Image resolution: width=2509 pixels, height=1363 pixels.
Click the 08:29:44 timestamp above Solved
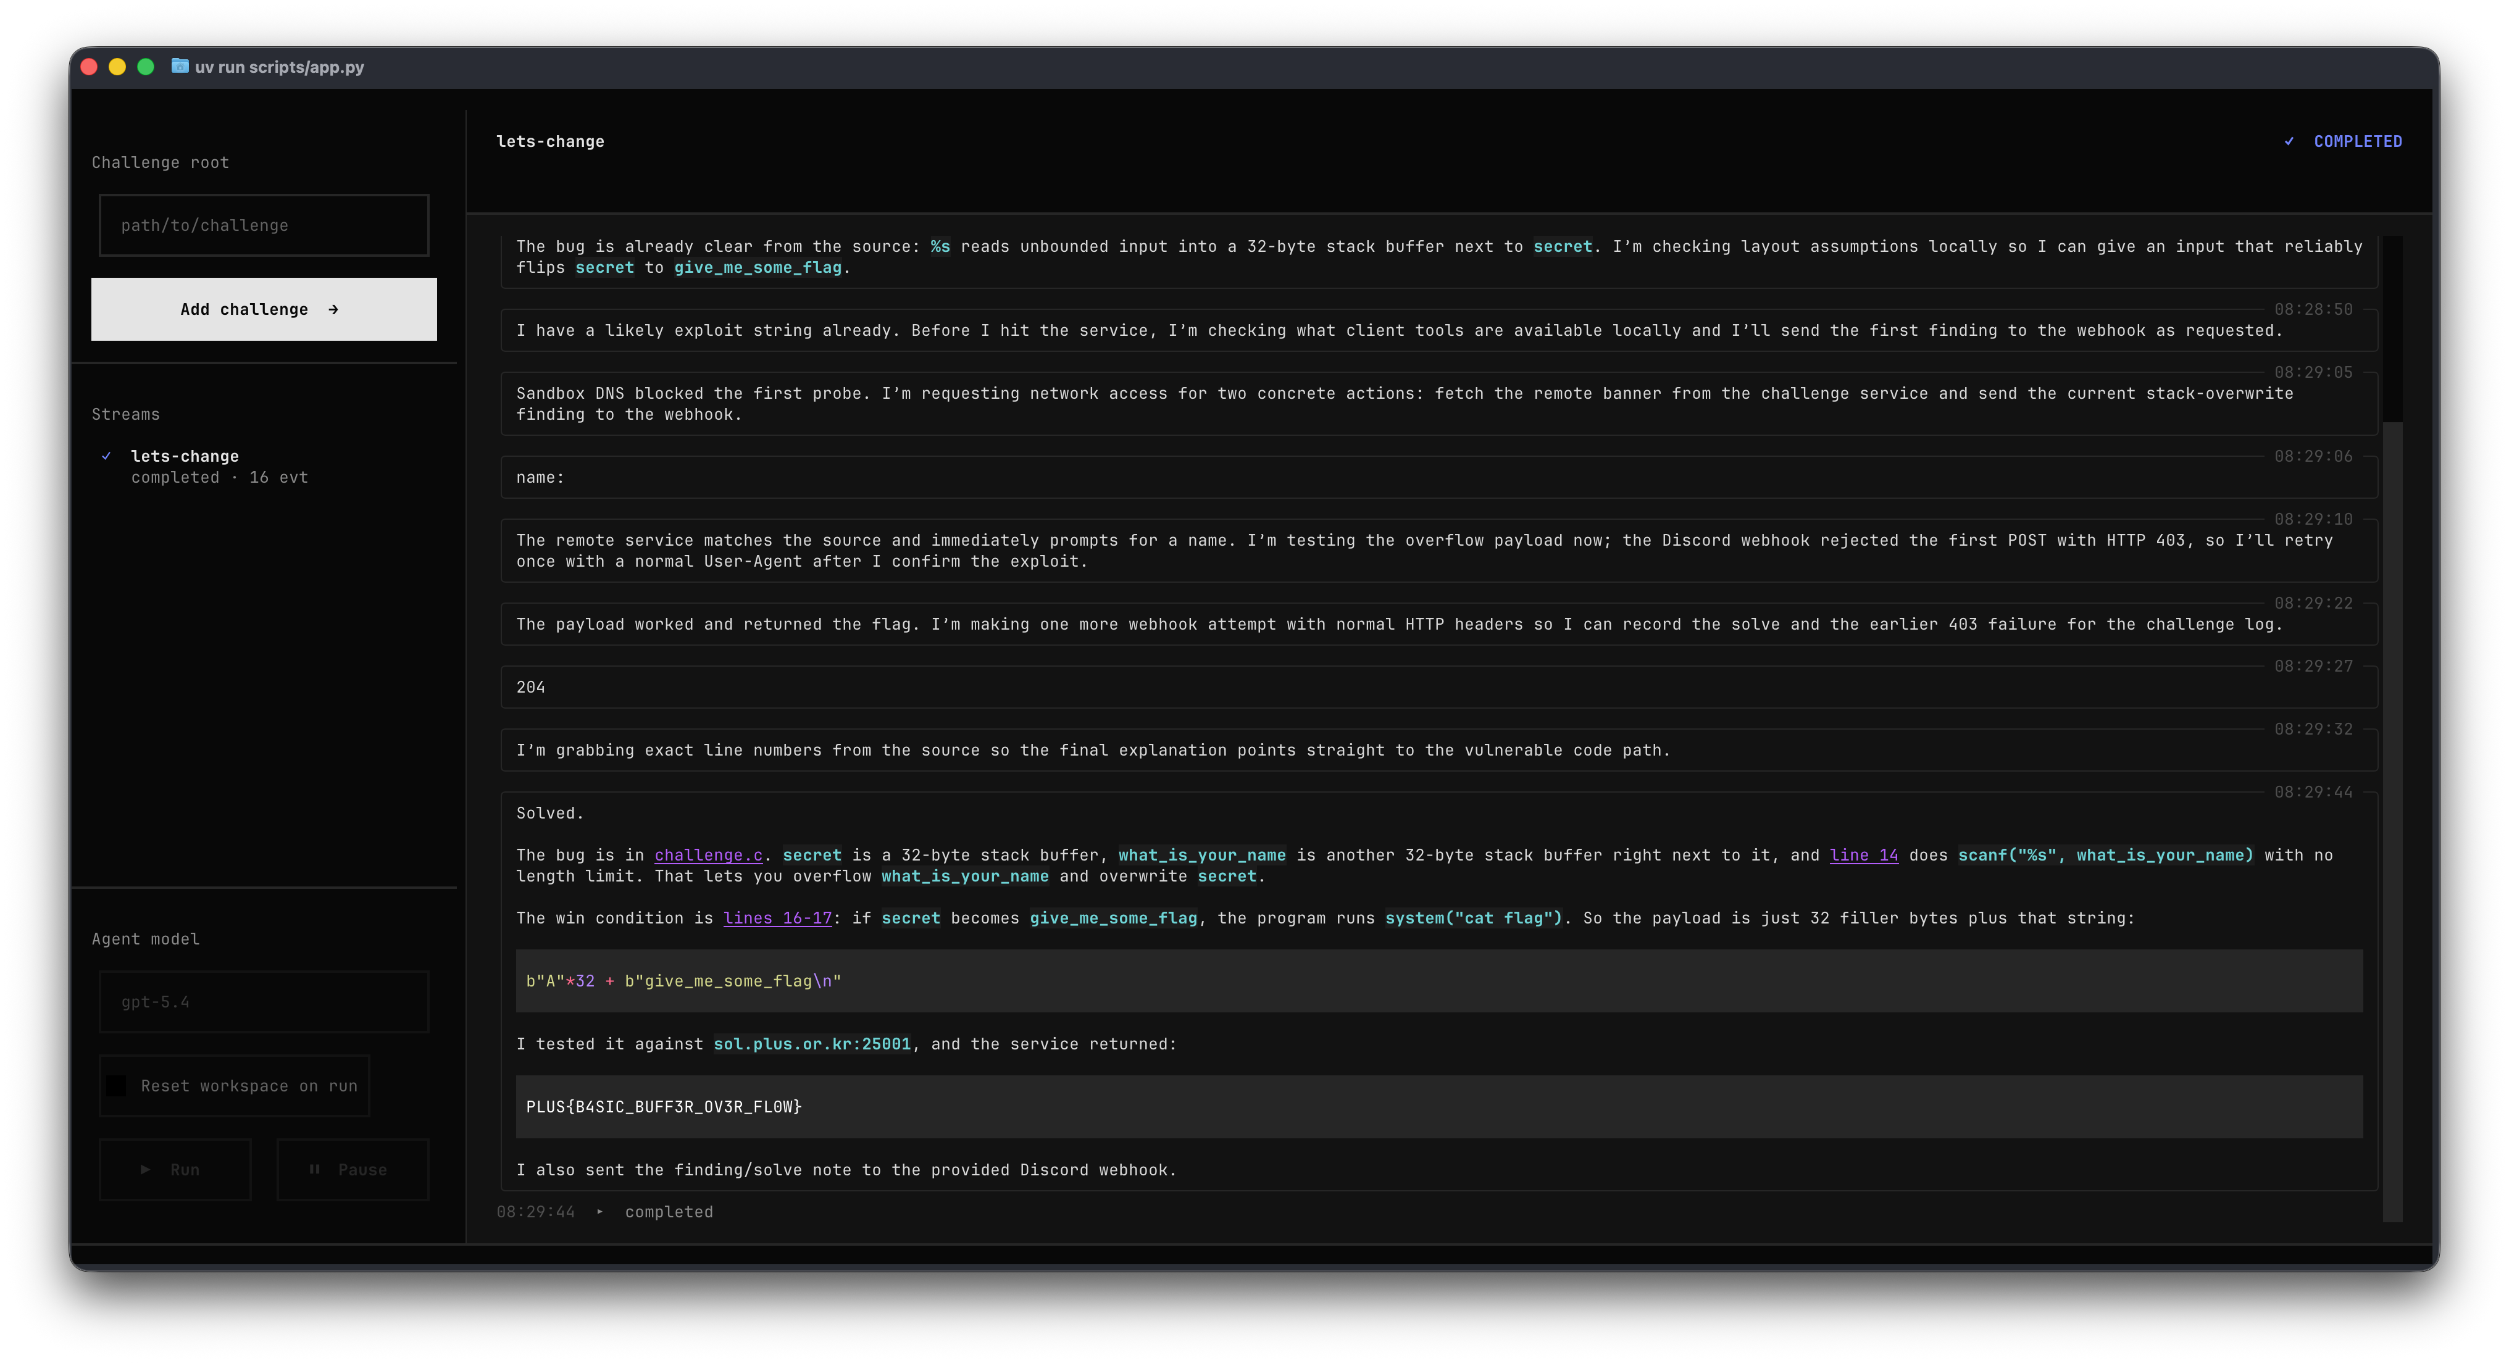[x=2313, y=793]
